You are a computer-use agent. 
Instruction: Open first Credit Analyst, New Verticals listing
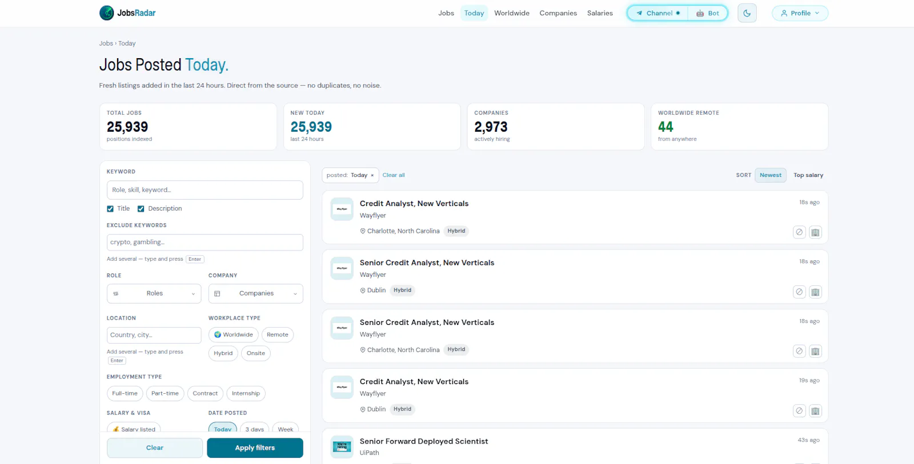[414, 204]
